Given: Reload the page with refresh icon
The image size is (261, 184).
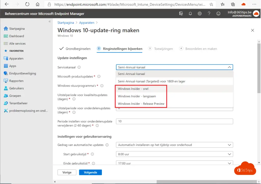Looking at the screenshot, I should [x=27, y=4].
